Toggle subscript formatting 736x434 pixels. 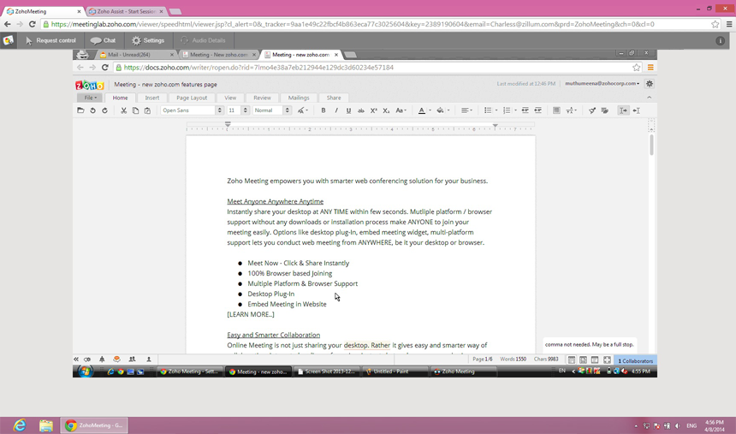386,110
